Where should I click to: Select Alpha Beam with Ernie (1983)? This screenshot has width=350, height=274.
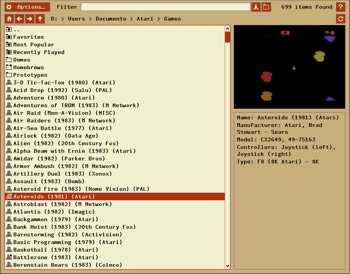click(115, 151)
